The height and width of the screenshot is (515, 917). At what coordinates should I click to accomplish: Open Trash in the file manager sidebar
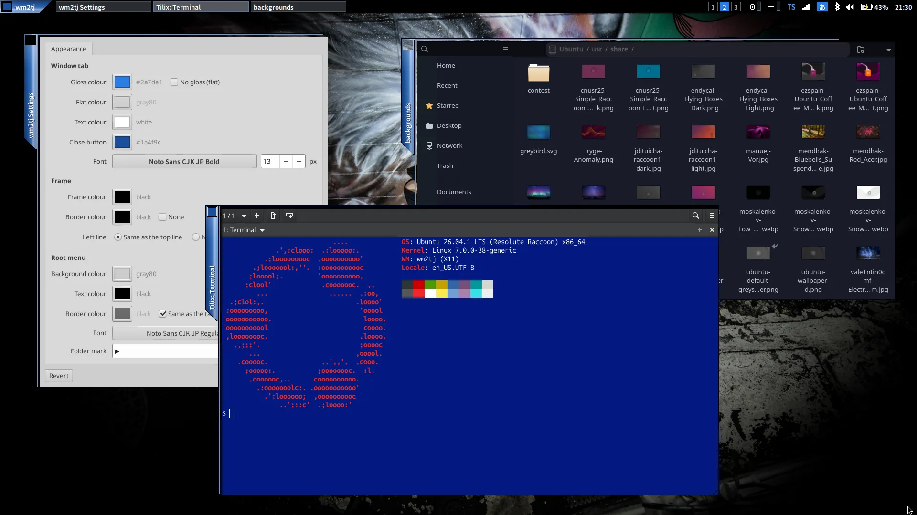(445, 165)
